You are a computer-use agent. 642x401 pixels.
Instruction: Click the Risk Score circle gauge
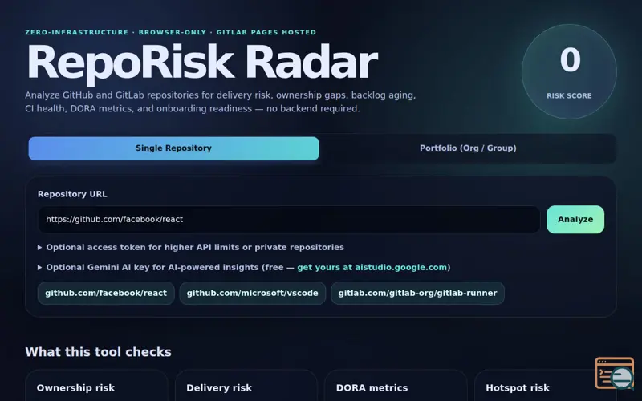coord(569,71)
